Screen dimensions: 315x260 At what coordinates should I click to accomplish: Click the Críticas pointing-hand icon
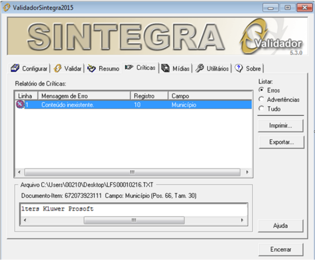pyautogui.click(x=129, y=67)
